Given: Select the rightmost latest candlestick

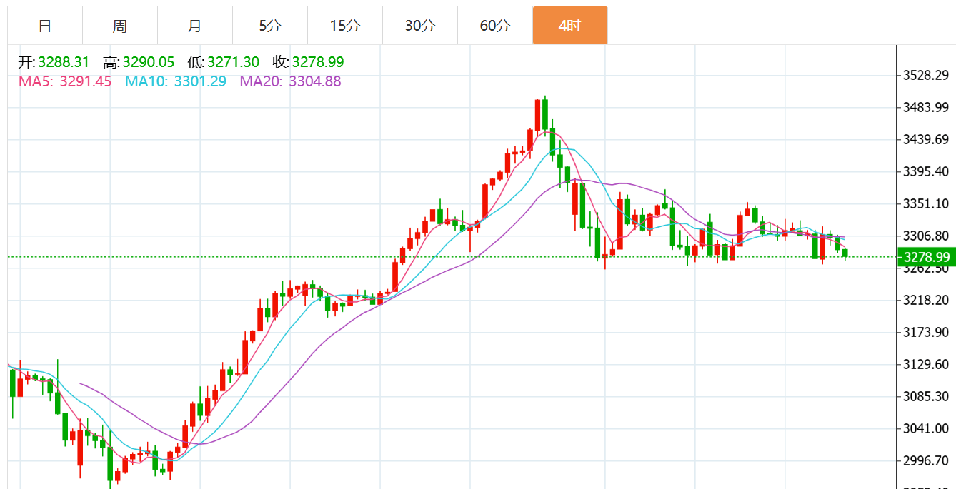Looking at the screenshot, I should [x=845, y=253].
